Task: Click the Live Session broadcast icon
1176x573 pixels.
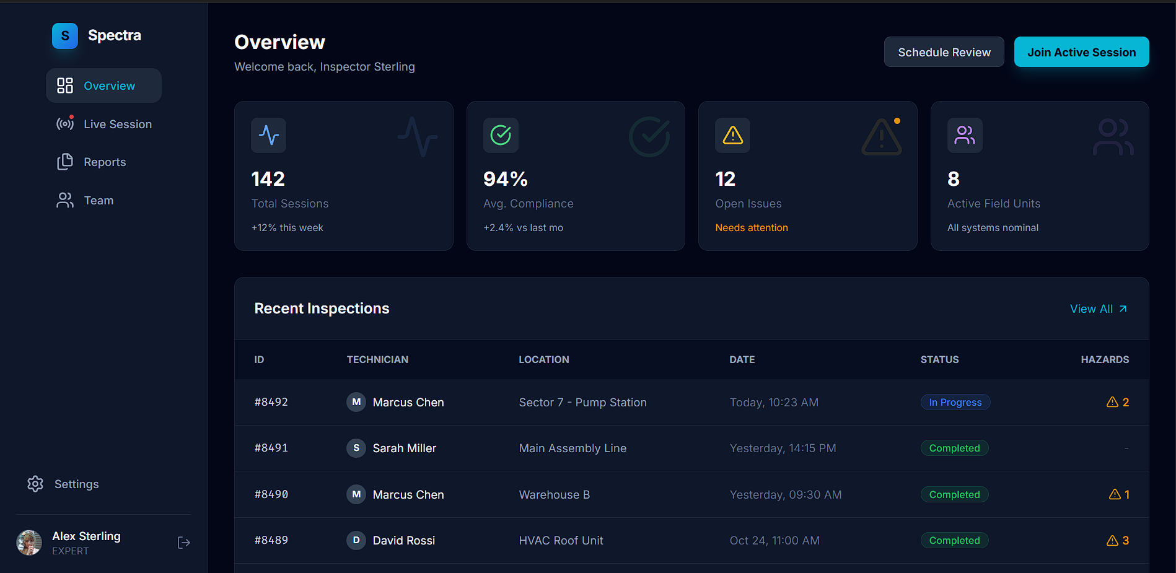Action: [x=65, y=124]
